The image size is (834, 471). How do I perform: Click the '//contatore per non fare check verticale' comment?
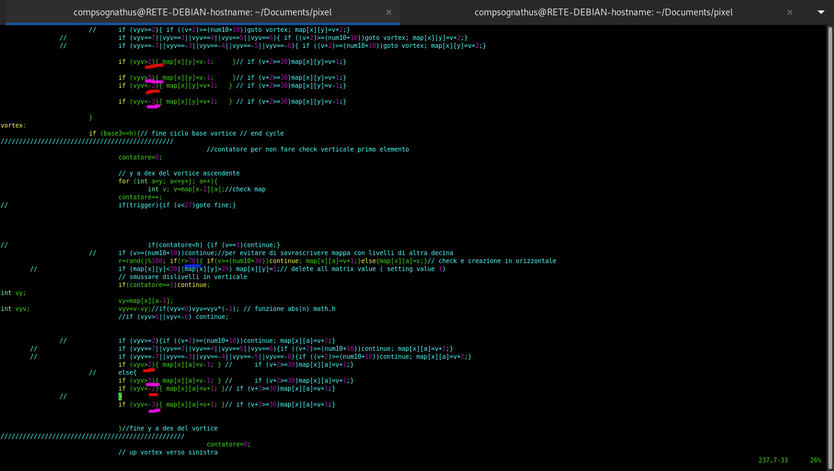click(308, 149)
